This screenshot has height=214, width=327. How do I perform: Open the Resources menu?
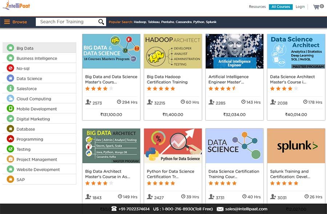[x=257, y=7]
